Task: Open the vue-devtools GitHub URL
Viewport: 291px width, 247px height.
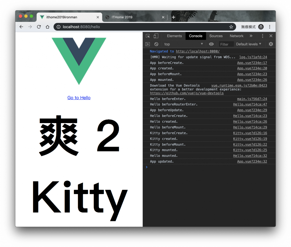Action: [187, 93]
